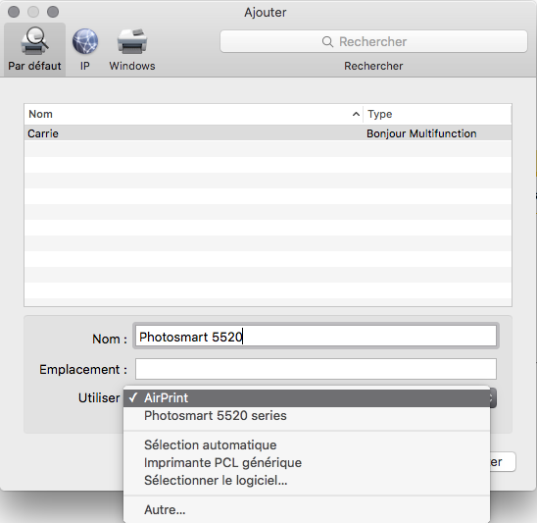Sort by the Nom column header
The width and height of the screenshot is (537, 523).
tap(193, 114)
